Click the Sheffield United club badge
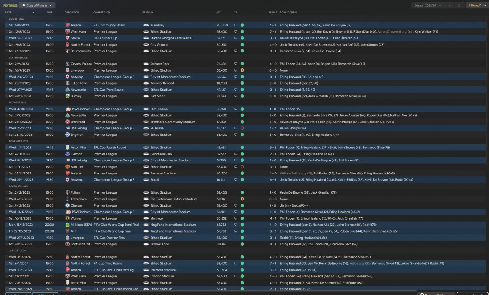This screenshot has width=489, height=295. point(68,244)
